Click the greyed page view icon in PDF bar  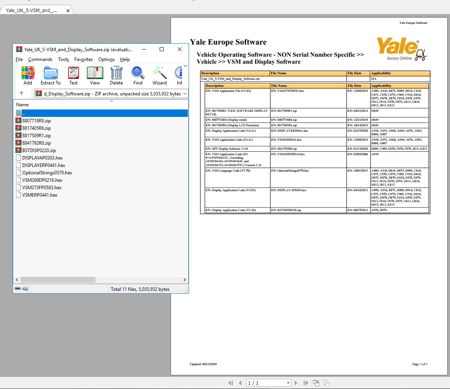click(x=326, y=383)
